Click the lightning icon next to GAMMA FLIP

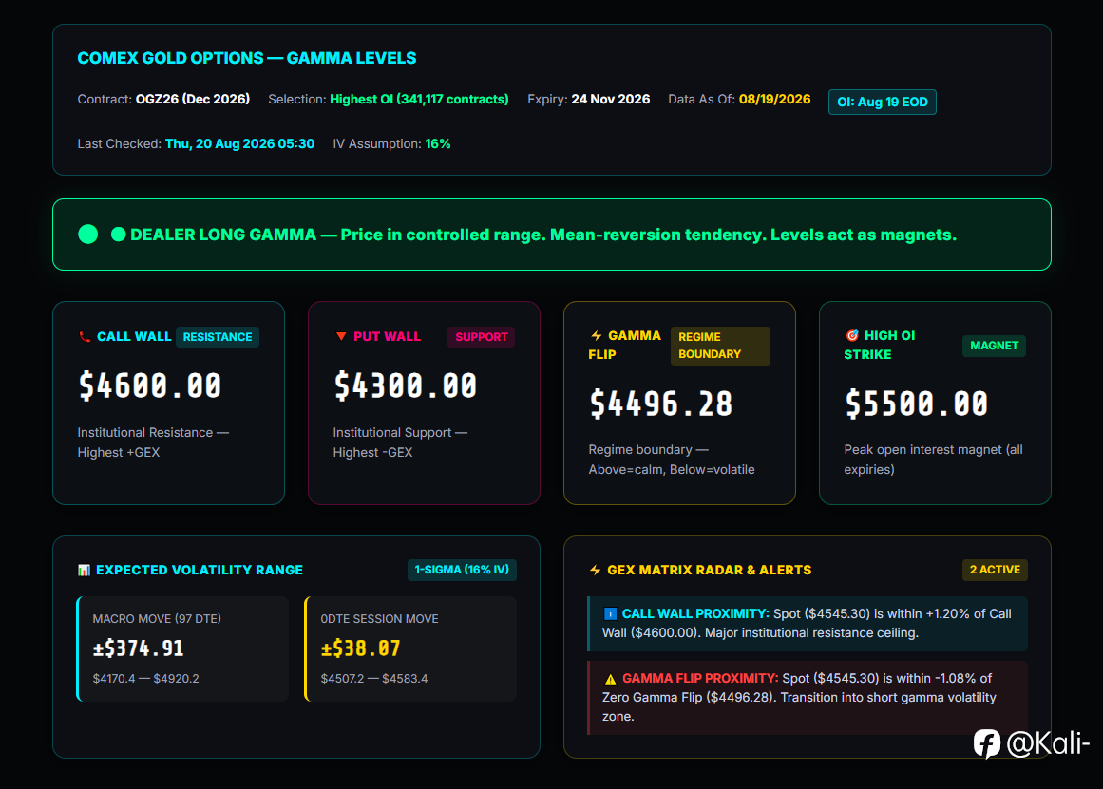(x=596, y=335)
